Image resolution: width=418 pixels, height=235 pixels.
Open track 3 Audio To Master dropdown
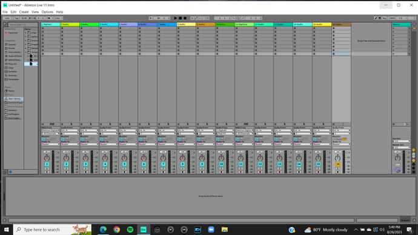(x=89, y=144)
